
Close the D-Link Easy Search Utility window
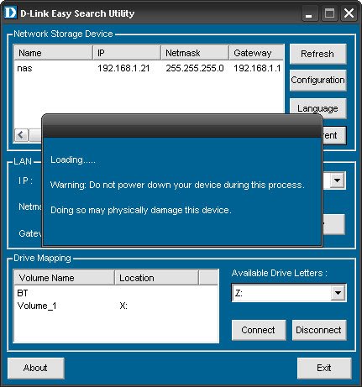349,13
